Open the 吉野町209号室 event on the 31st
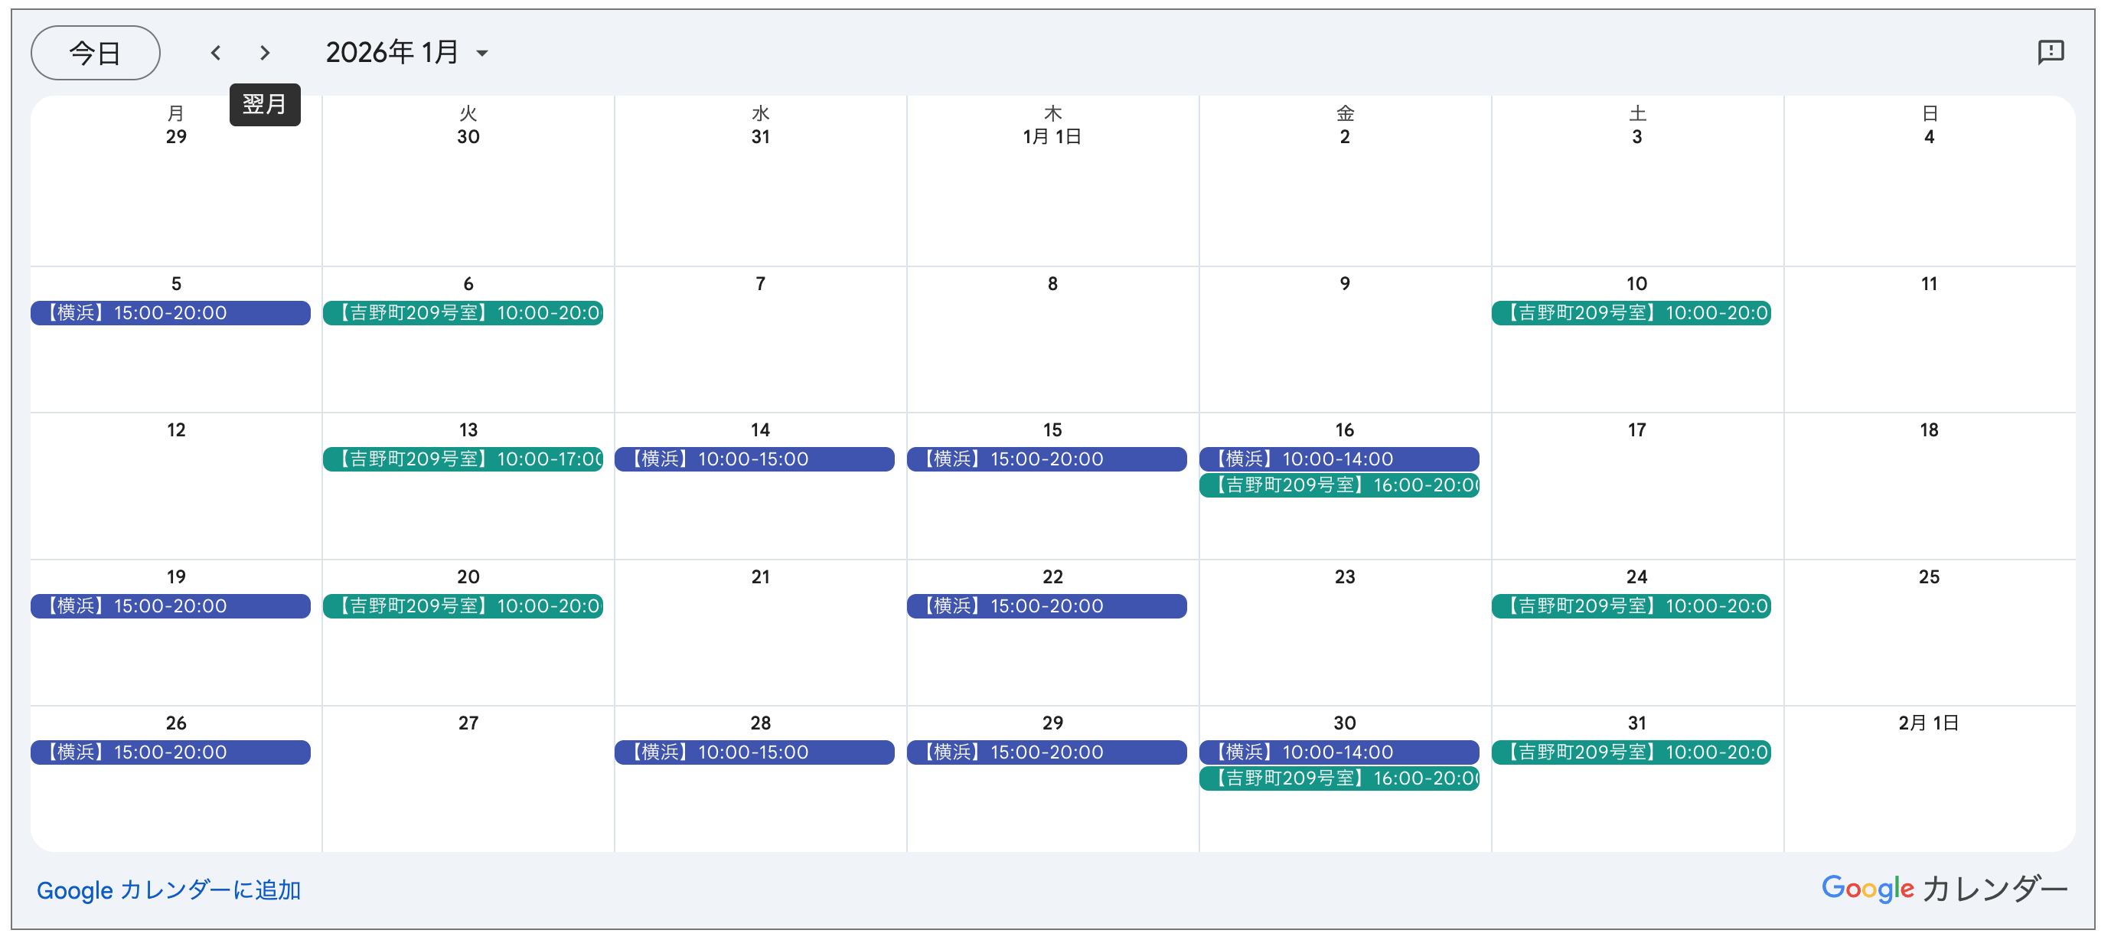Image resolution: width=2111 pixels, height=940 pixels. pyautogui.click(x=1631, y=752)
